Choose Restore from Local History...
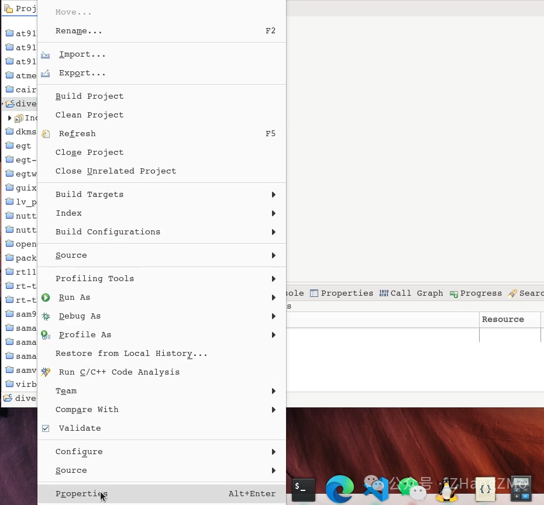544x505 pixels. tap(161, 354)
